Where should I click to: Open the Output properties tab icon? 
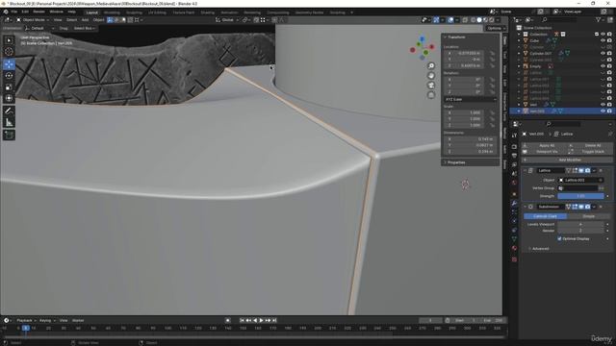tap(514, 156)
